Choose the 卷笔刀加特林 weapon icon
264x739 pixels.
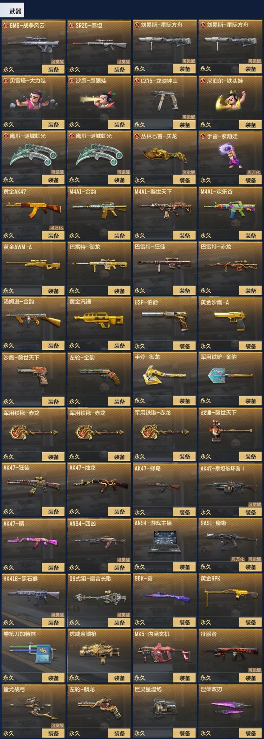coord(33,653)
